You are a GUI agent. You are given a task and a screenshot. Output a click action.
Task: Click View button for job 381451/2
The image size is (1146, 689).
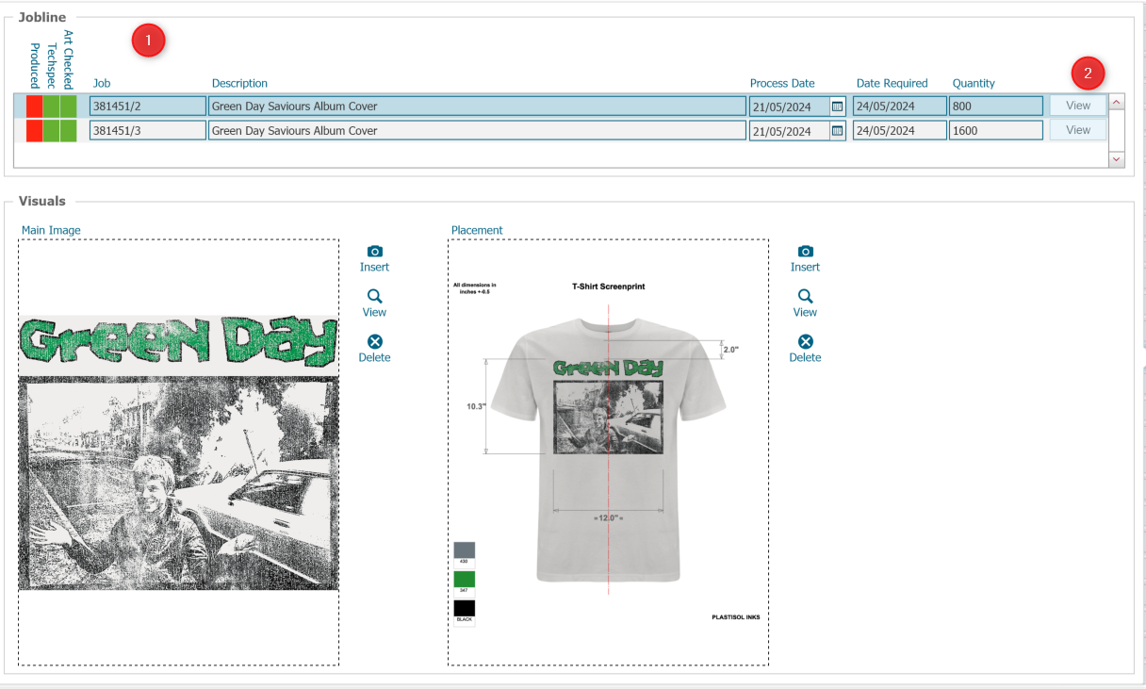coord(1078,106)
